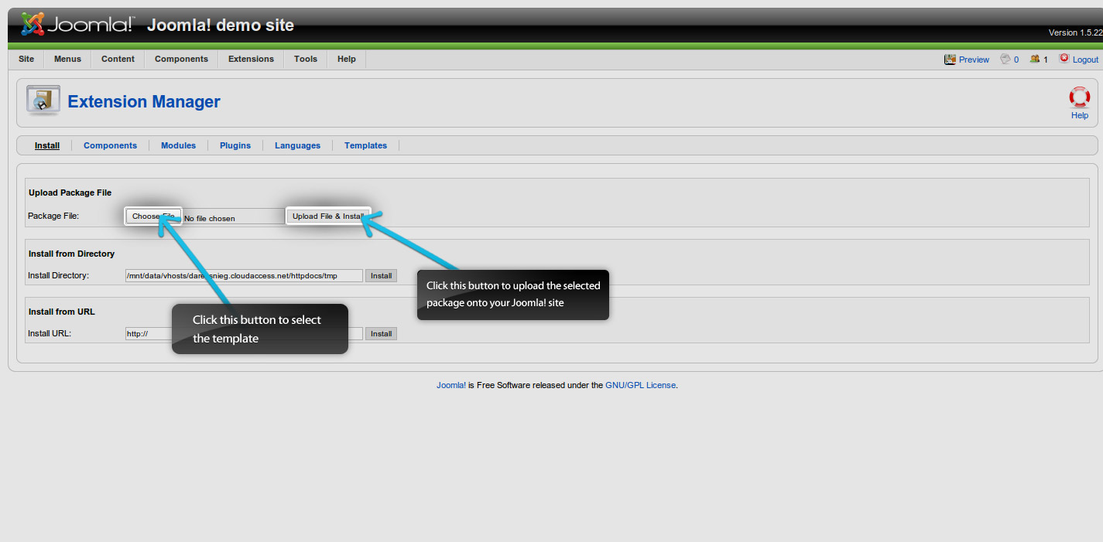Image resolution: width=1103 pixels, height=542 pixels.
Task: Focus the Install URL text field
Action: [244, 334]
